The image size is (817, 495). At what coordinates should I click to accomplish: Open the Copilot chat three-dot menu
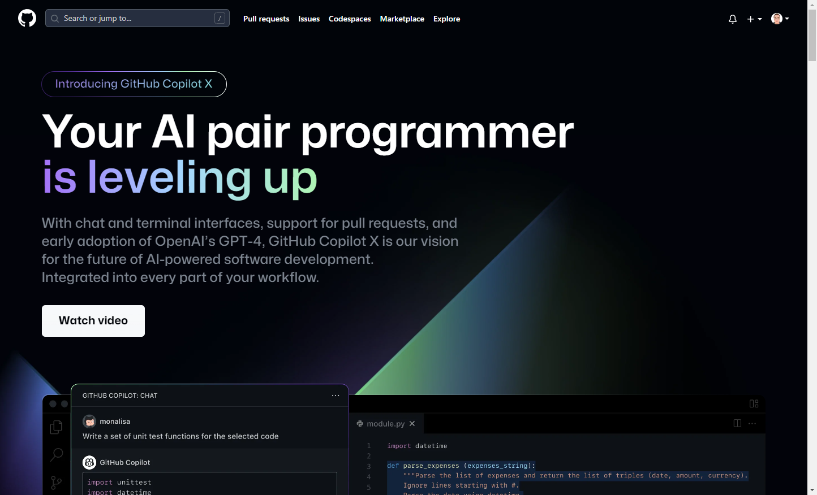coord(336,396)
